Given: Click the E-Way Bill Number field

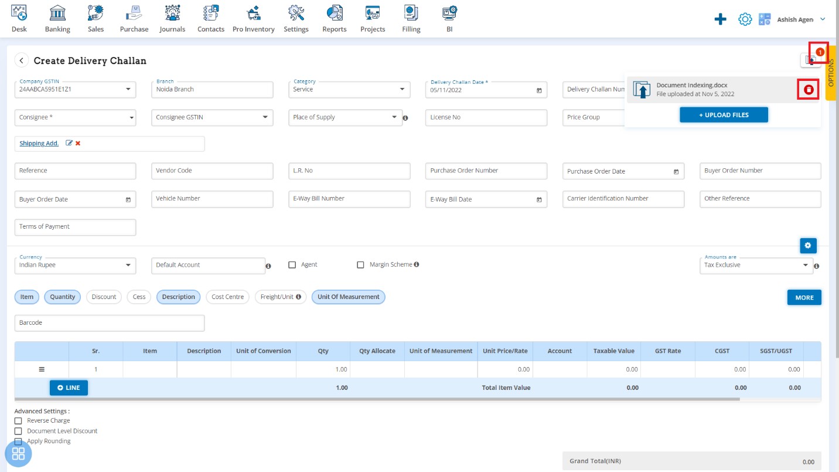Looking at the screenshot, I should [349, 199].
